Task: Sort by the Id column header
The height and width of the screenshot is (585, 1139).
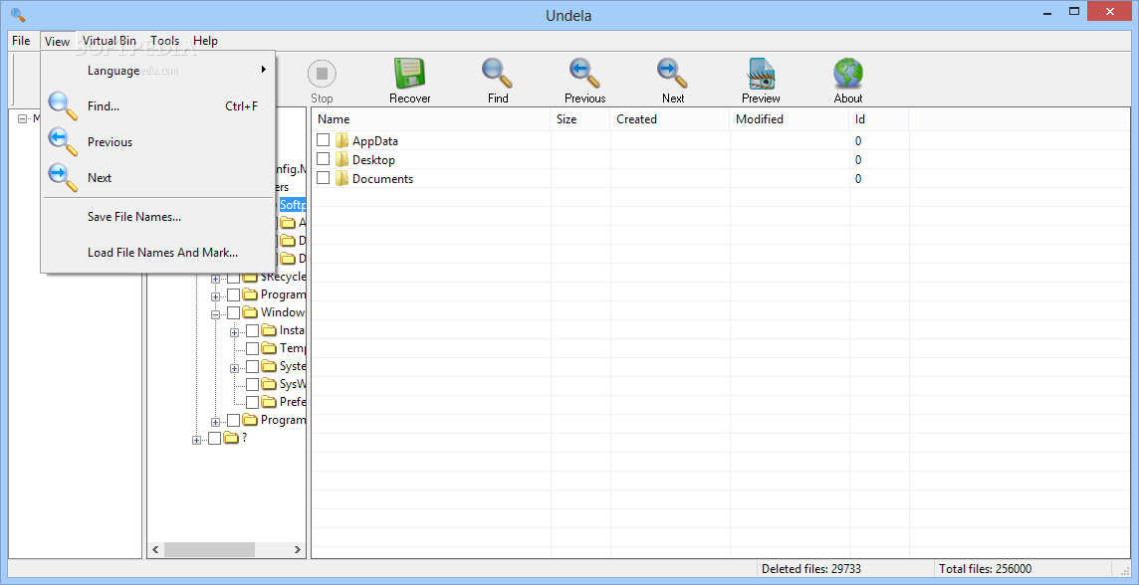Action: click(878, 119)
